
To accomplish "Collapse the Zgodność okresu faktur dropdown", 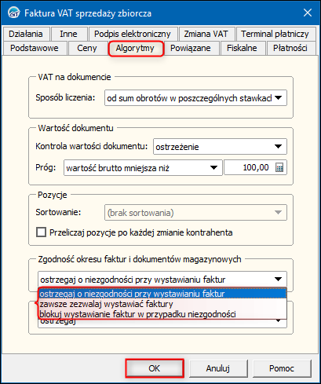I will point(162,280).
